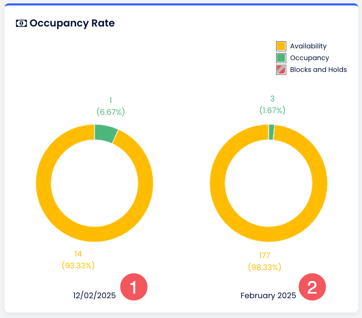The width and height of the screenshot is (362, 318).
Task: Toggle the green Occupancy legend swatch
Action: [281, 58]
